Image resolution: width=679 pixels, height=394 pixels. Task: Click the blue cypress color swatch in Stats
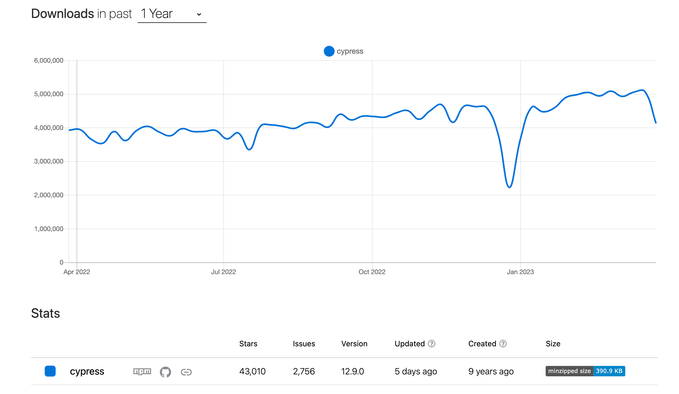pyautogui.click(x=50, y=371)
